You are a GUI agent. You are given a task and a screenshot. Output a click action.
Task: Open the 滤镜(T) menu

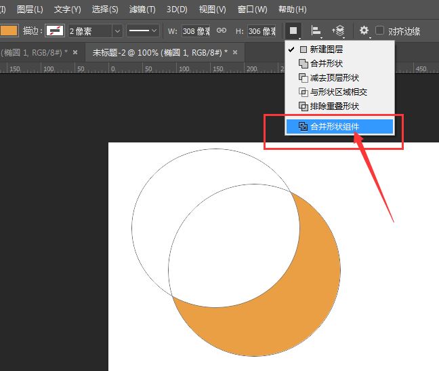(142, 9)
